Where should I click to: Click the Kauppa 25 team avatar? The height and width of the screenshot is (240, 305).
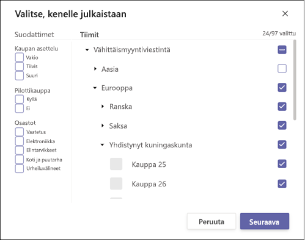click(116, 164)
